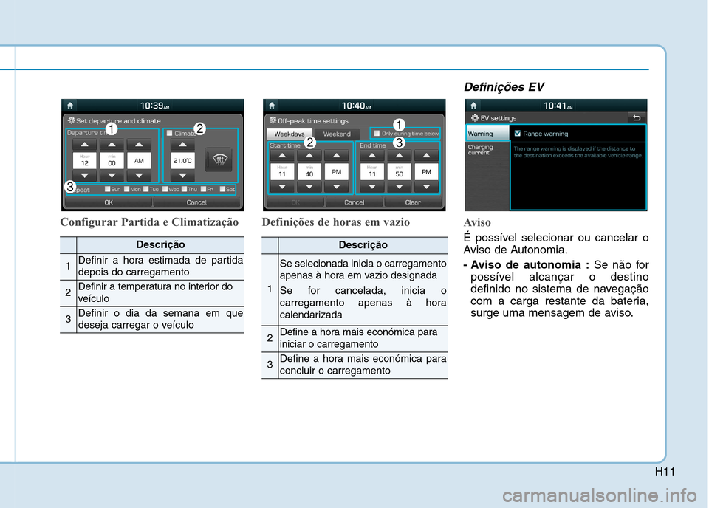Toggle Start time PM with down arrow
709x508 pixels.
coord(337,187)
